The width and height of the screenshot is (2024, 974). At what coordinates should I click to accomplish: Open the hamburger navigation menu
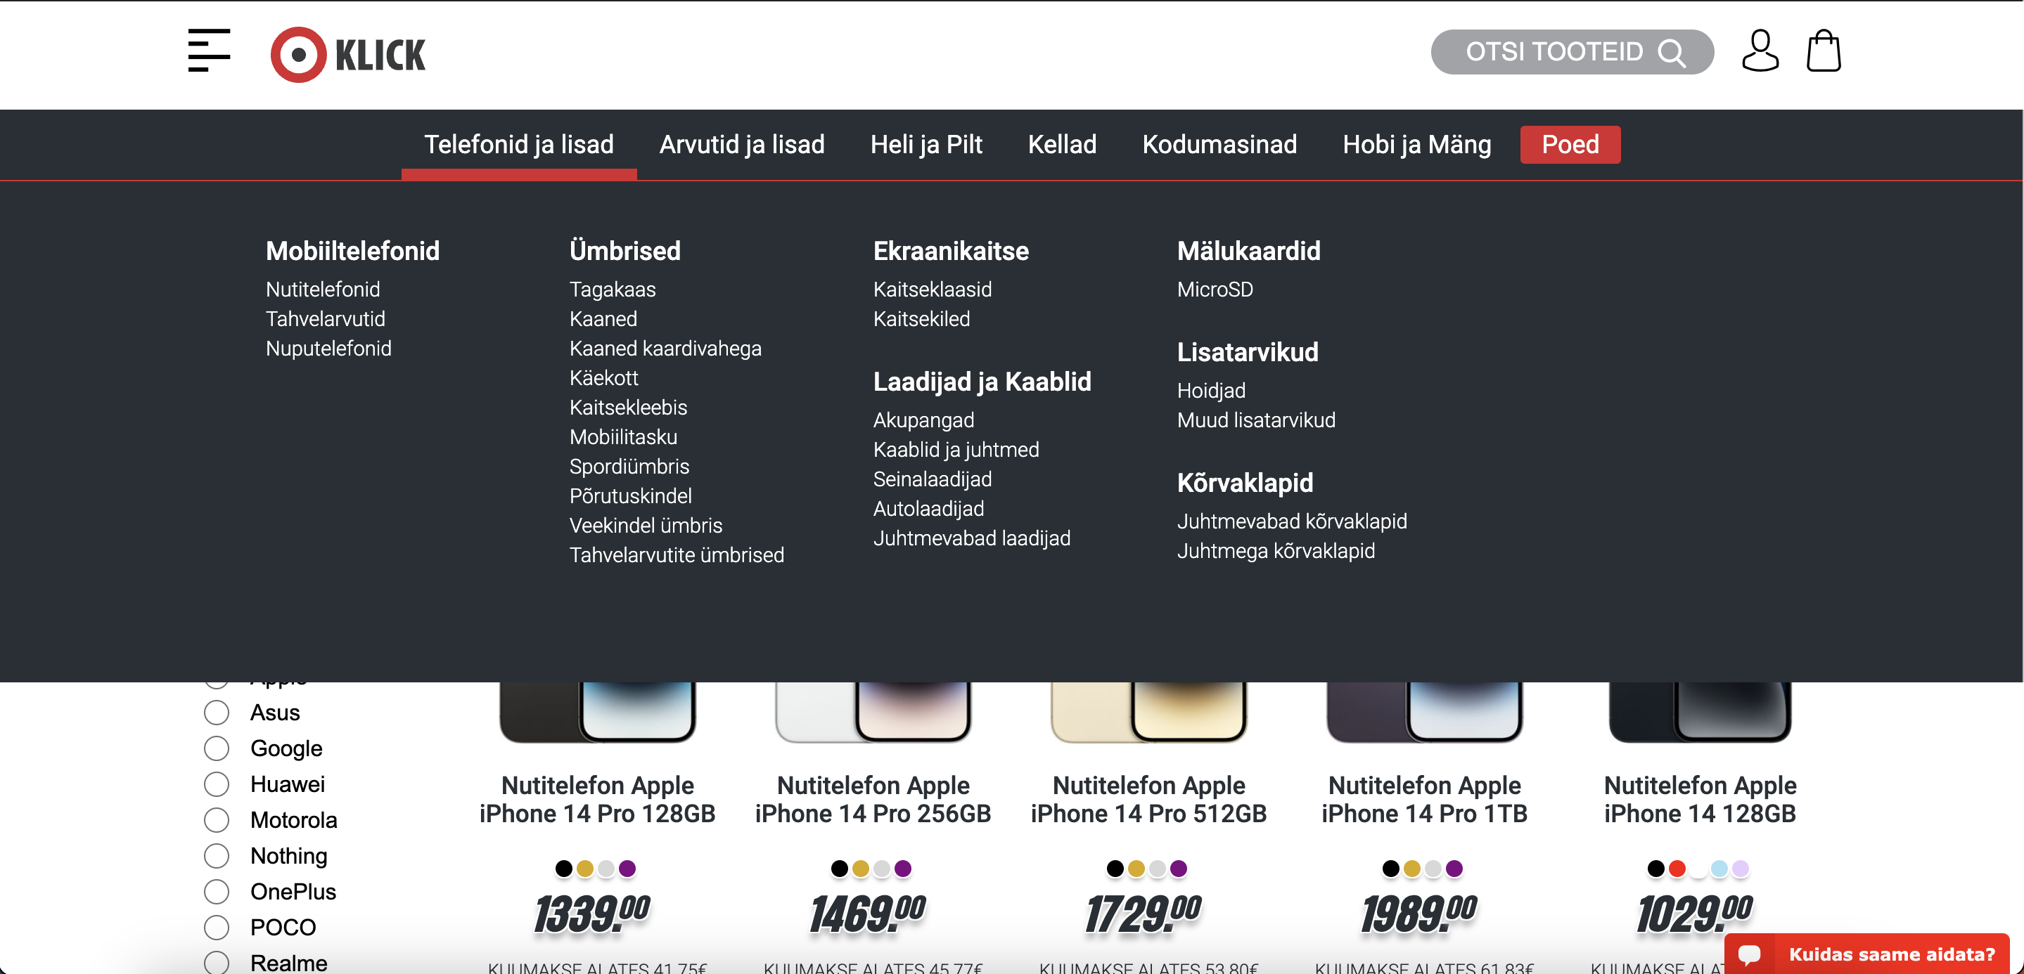[208, 52]
